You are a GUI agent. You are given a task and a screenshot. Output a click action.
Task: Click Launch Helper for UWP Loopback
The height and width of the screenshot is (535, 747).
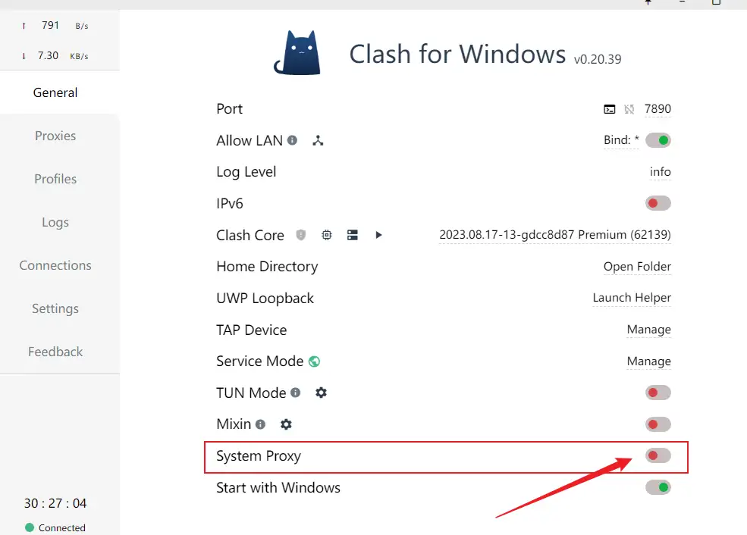(632, 298)
